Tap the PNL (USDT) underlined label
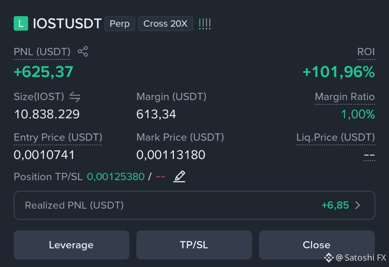The width and height of the screenshot is (389, 267). coord(42,52)
